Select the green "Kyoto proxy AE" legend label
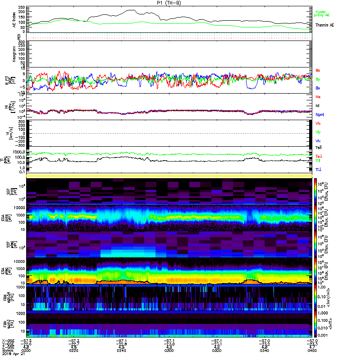 tap(322, 13)
